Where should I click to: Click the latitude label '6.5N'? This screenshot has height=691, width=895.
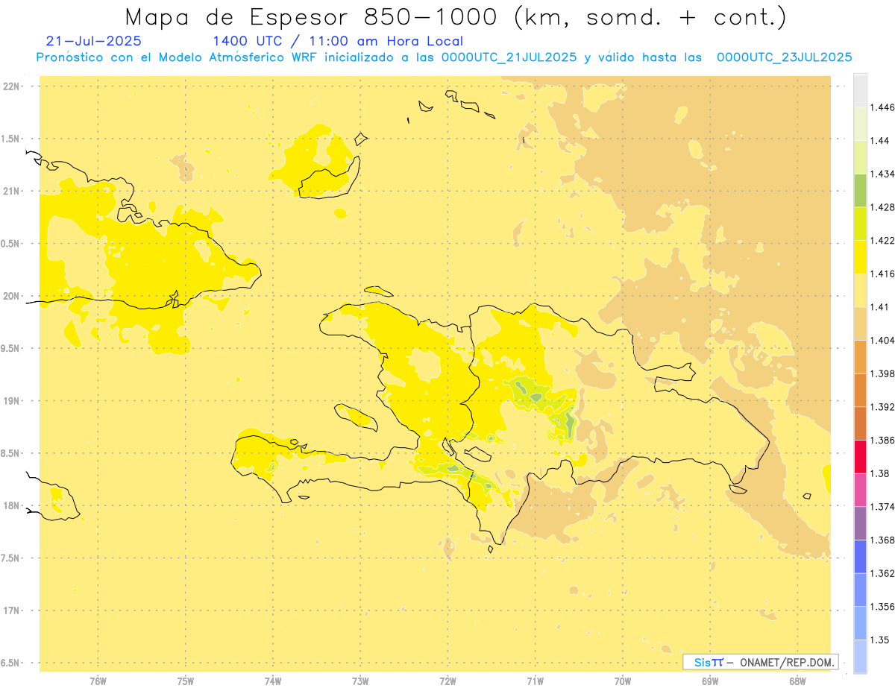point(11,663)
